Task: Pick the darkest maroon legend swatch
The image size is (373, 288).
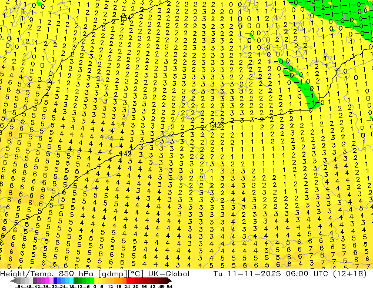Action: [x=165, y=280]
